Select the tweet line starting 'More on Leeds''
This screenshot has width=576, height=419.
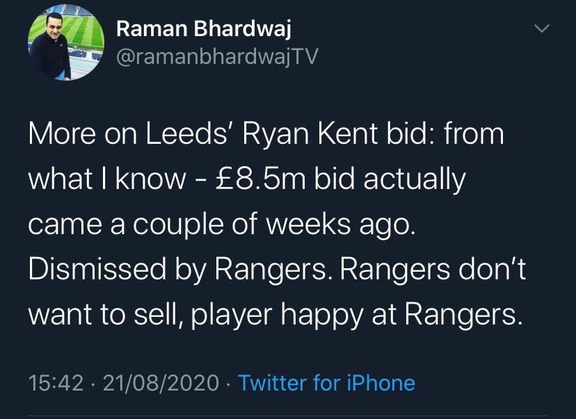(x=266, y=134)
